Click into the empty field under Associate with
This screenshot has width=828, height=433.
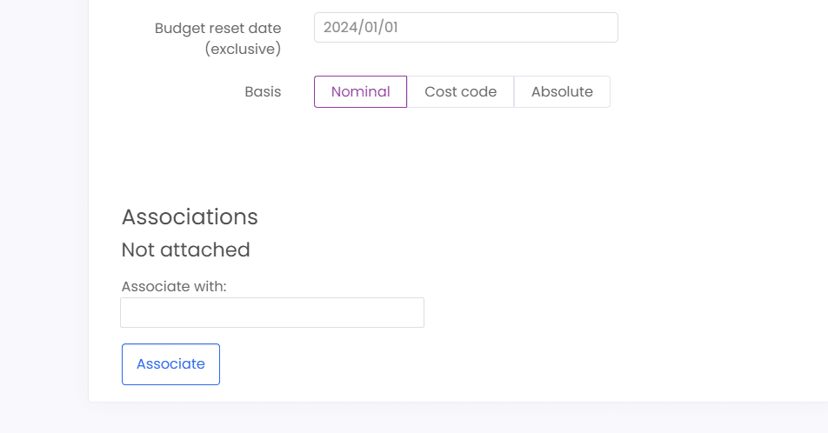click(272, 313)
